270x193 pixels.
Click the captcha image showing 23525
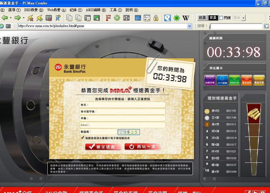[129, 132]
